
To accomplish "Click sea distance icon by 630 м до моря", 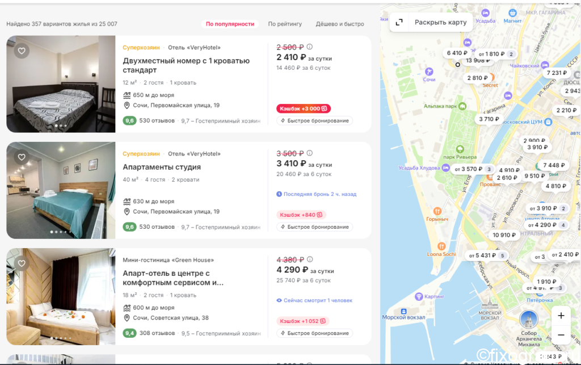I will coord(127,202).
